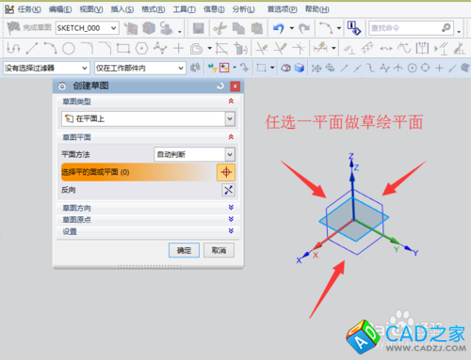
Task: Collapse the 草图类型 section
Action: click(x=231, y=102)
